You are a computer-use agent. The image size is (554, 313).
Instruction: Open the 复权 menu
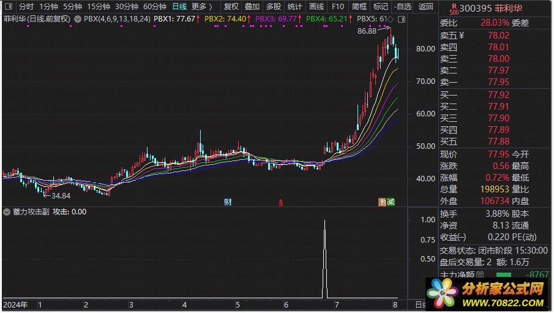(231, 6)
